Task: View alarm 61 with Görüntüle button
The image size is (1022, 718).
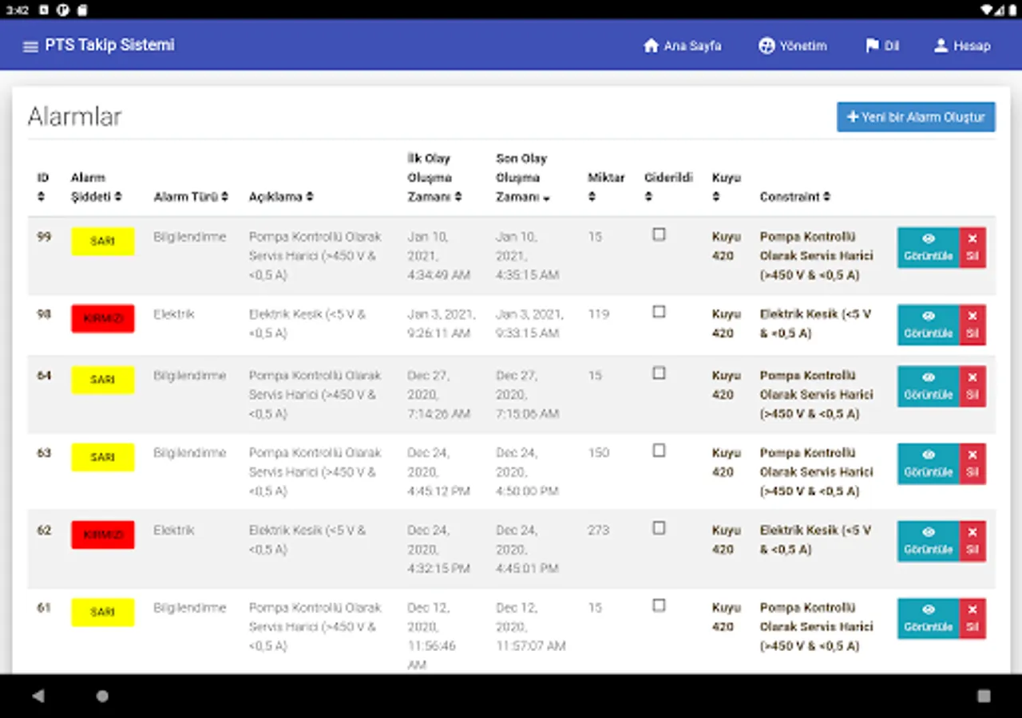Action: (928, 618)
